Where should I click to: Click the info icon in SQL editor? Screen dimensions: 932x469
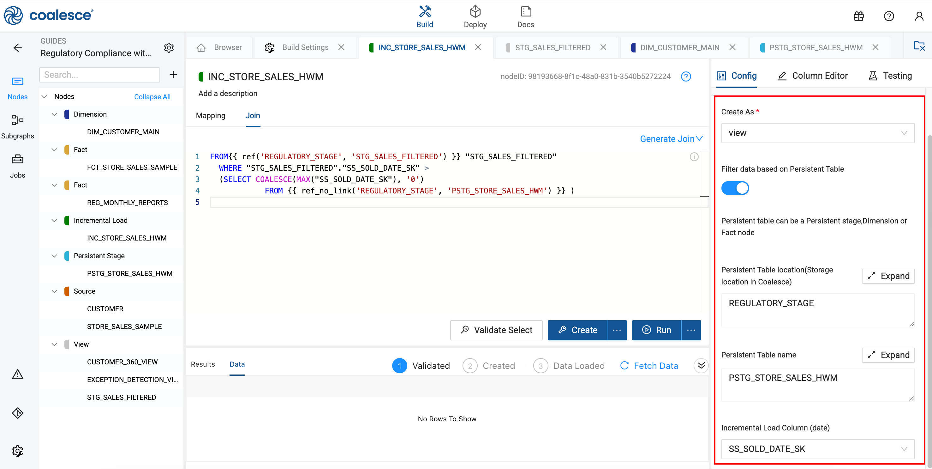[694, 157]
